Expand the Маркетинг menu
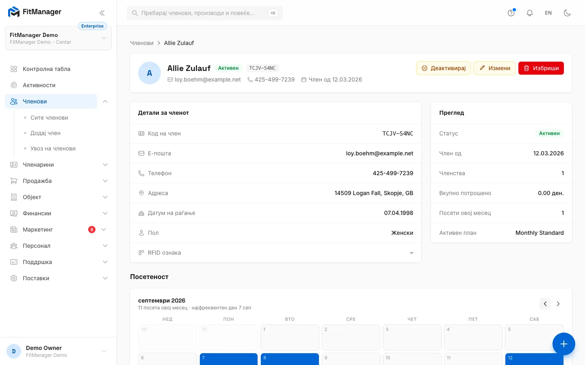Screen dimensions: 585x365 pos(58,230)
